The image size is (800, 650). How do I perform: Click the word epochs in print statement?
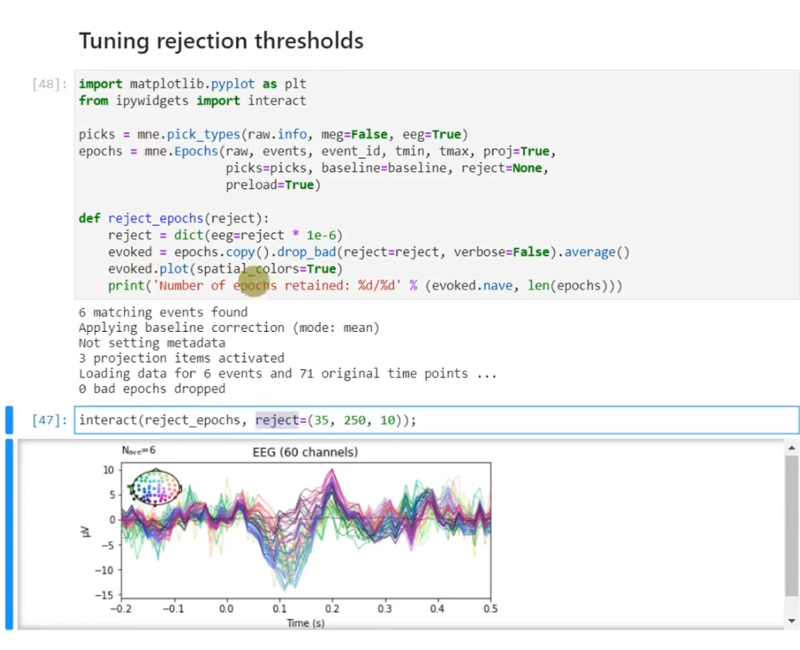[x=255, y=286]
